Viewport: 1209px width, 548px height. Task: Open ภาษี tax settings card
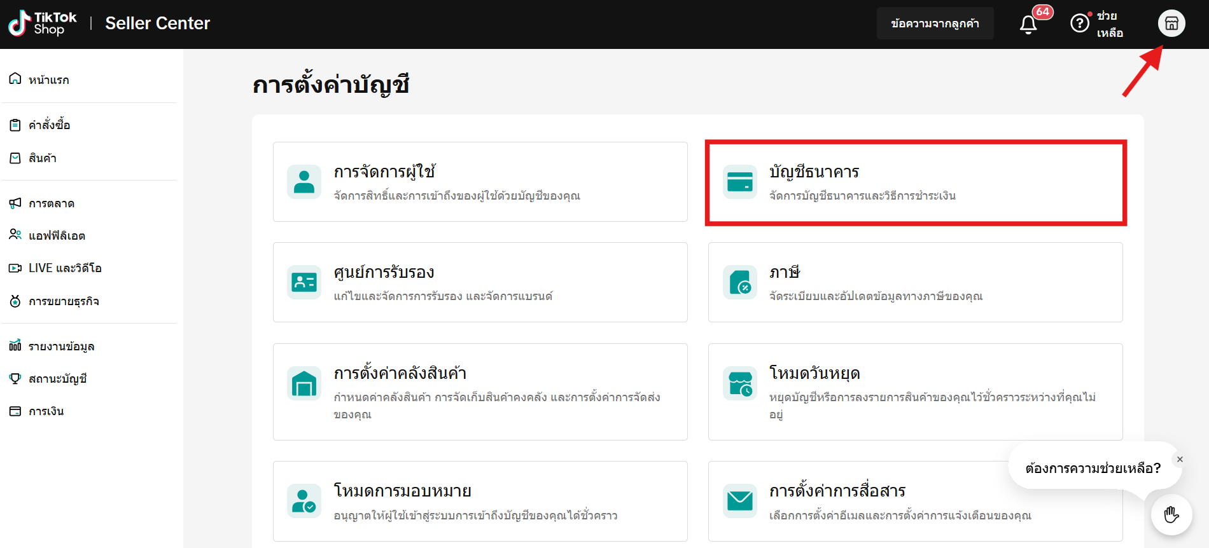click(x=915, y=282)
